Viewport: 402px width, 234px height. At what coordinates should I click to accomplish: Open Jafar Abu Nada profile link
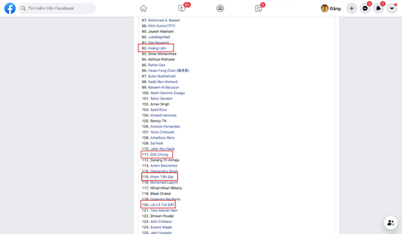click(162, 149)
